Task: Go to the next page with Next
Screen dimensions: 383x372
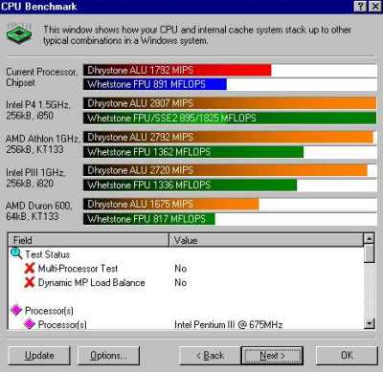Action: tap(272, 356)
